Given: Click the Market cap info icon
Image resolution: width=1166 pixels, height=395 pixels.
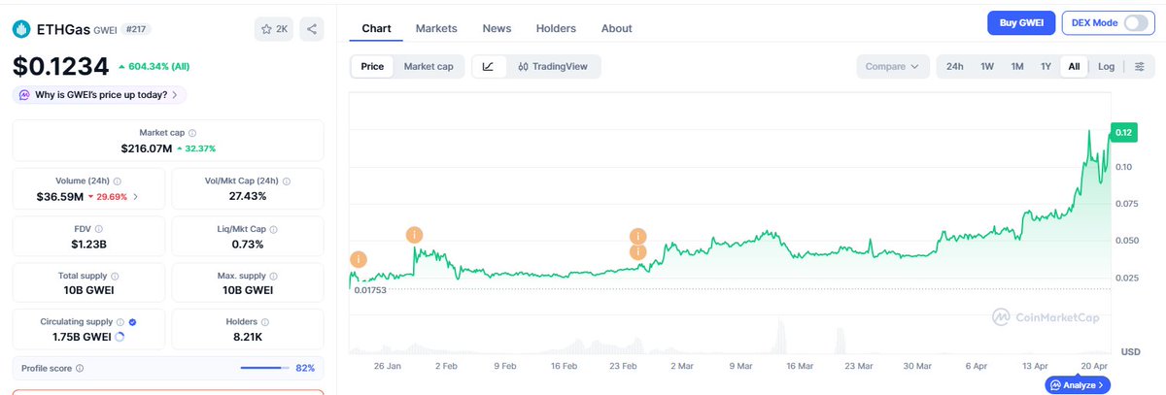Looking at the screenshot, I should coord(192,133).
